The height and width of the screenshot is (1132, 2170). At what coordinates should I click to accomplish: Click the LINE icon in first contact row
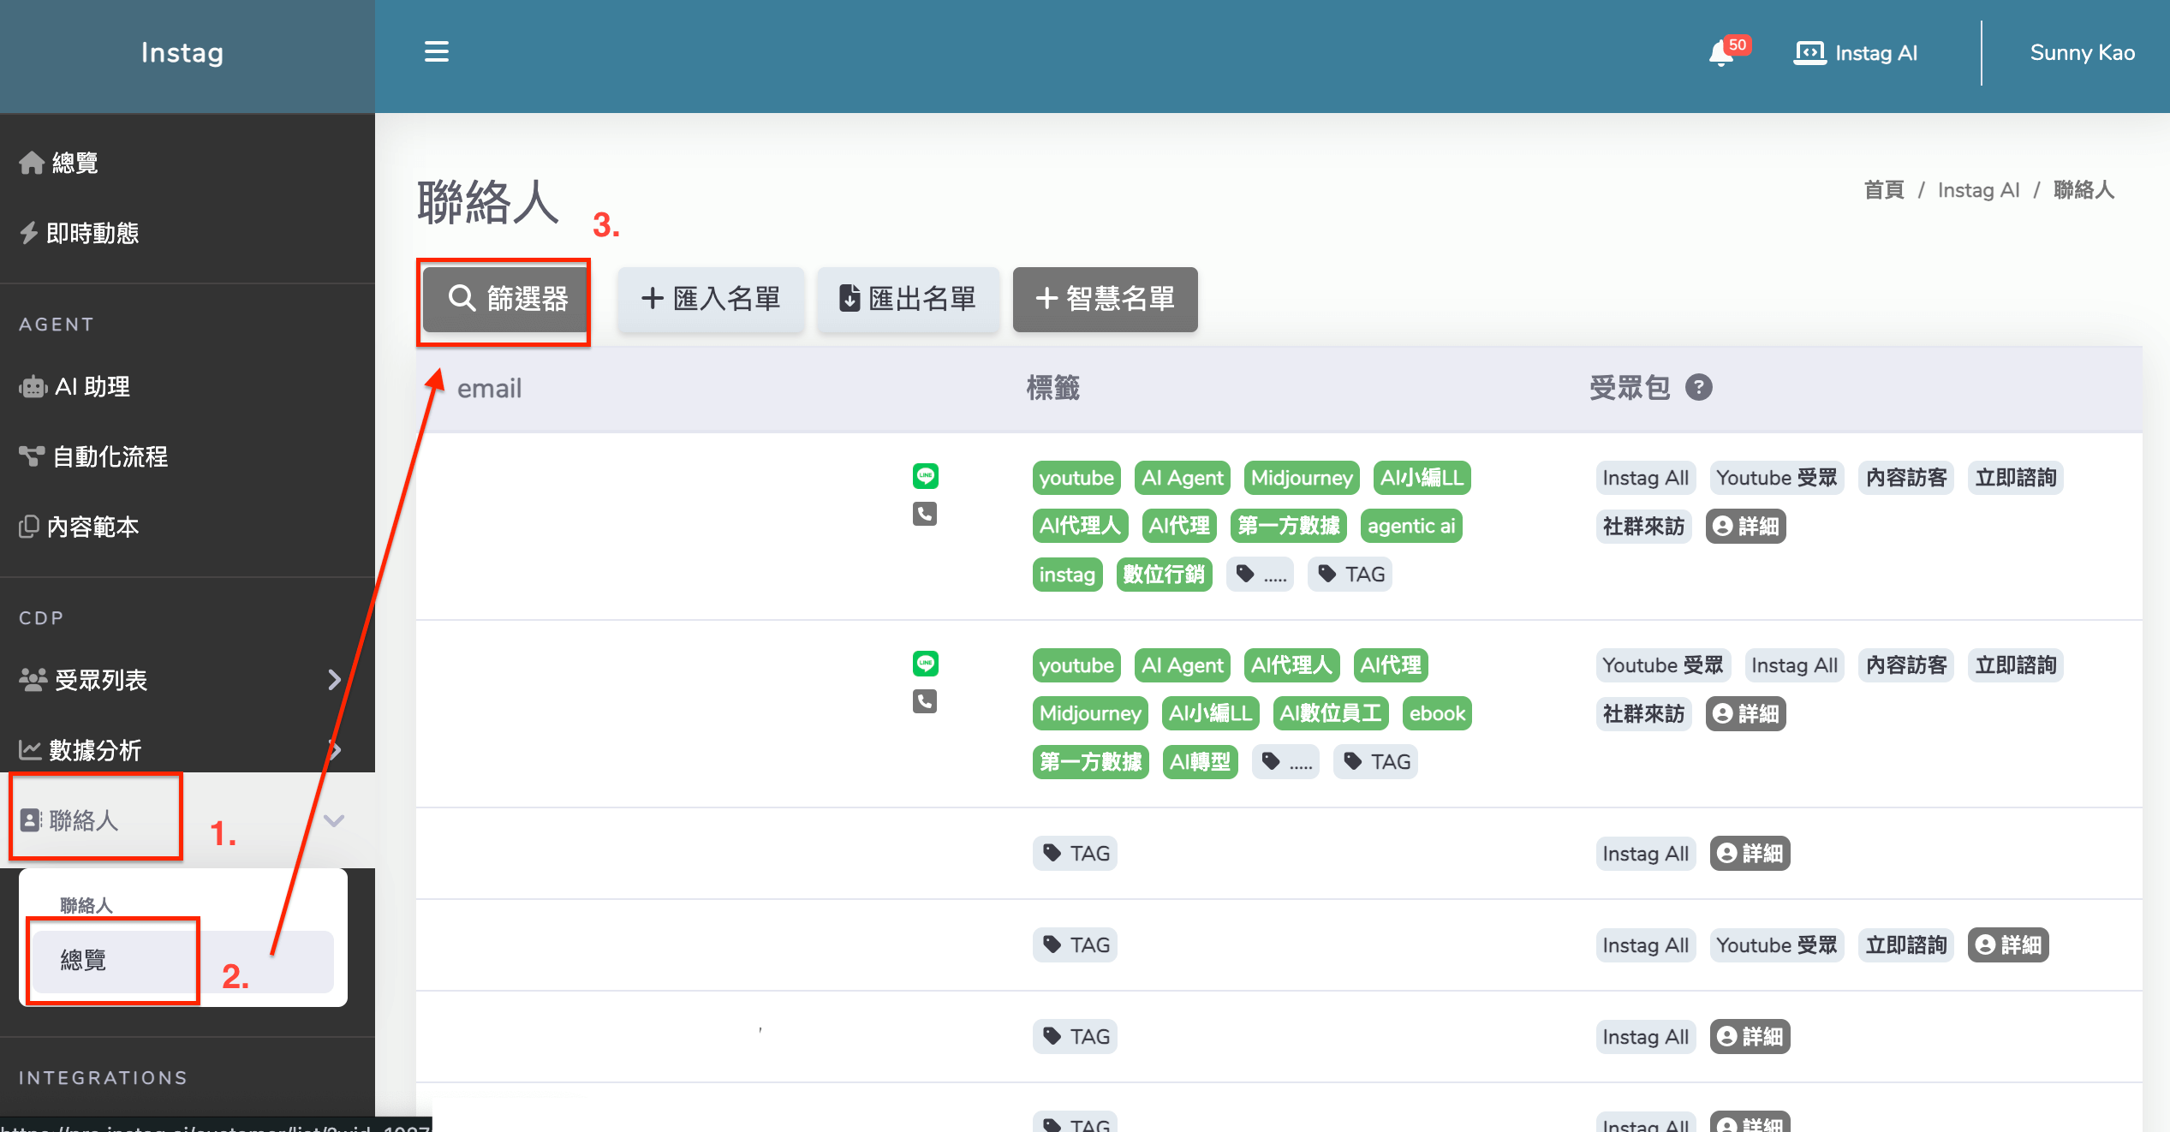(925, 476)
